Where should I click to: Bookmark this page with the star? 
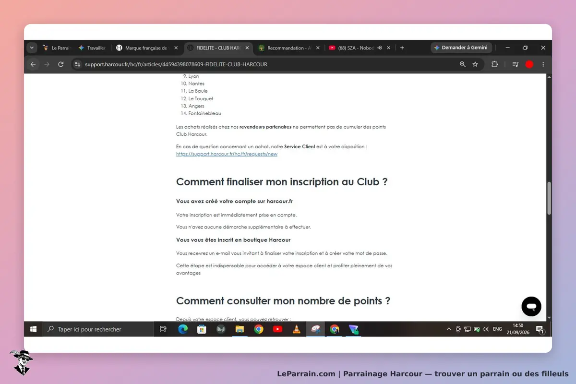pos(475,64)
